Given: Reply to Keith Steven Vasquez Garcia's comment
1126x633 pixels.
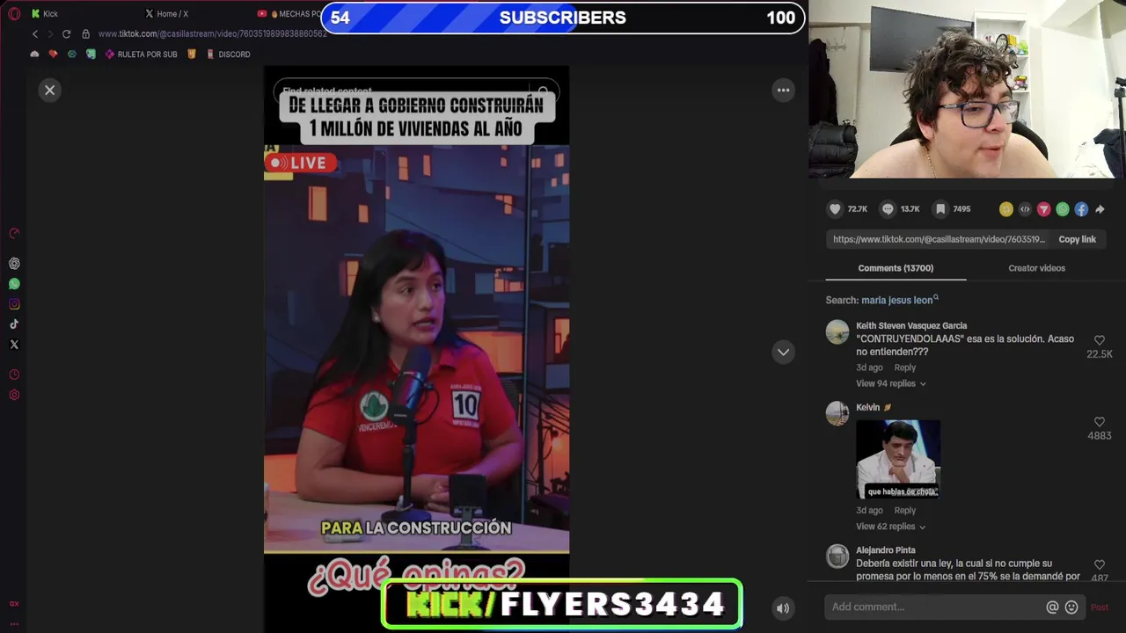Looking at the screenshot, I should 905,367.
